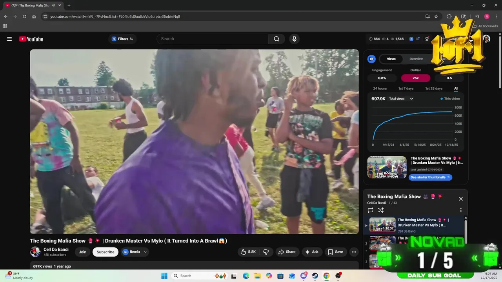
Task: Click the 25x outlier badge
Action: (416, 78)
